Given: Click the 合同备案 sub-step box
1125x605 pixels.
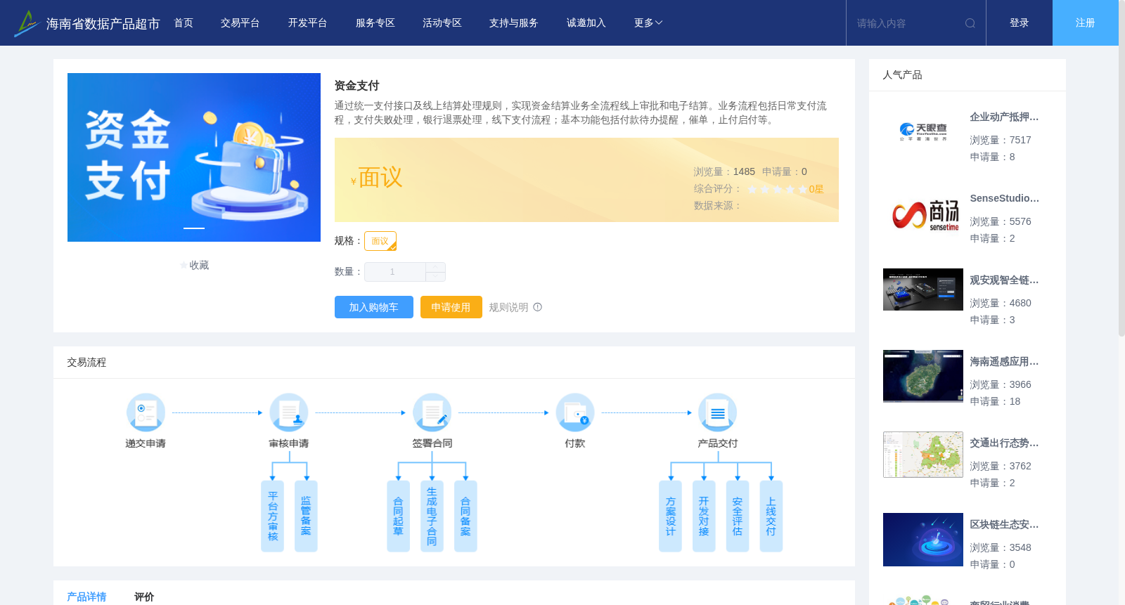Looking at the screenshot, I should pyautogui.click(x=465, y=516).
